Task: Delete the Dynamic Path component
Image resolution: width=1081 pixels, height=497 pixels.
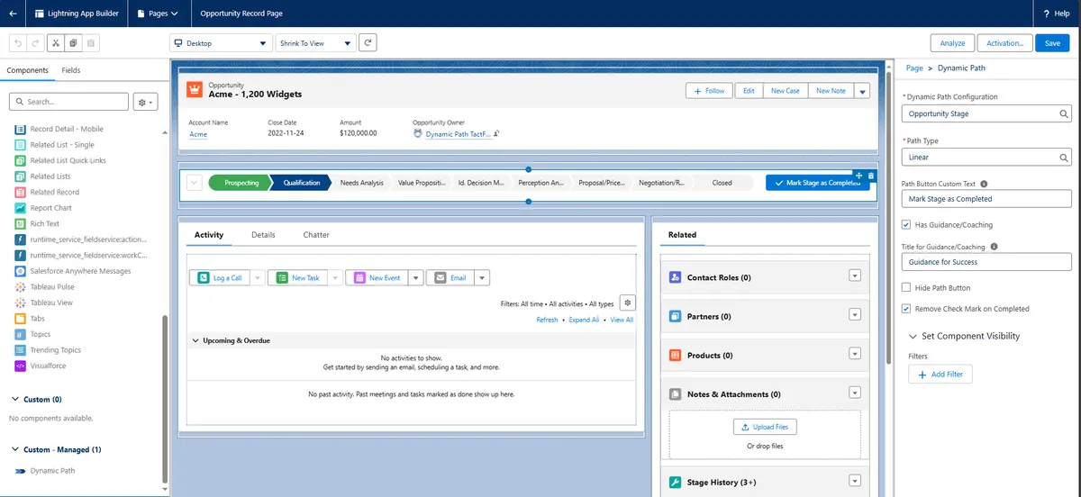Action: (870, 176)
